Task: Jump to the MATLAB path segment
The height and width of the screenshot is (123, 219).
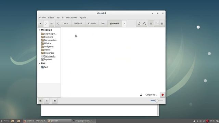Action: (78, 24)
